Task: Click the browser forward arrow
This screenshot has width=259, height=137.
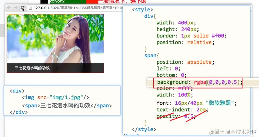Action: coord(16,8)
